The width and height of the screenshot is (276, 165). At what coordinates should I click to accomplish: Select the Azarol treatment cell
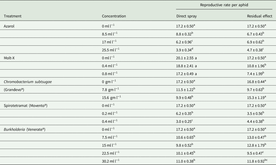click(9, 26)
